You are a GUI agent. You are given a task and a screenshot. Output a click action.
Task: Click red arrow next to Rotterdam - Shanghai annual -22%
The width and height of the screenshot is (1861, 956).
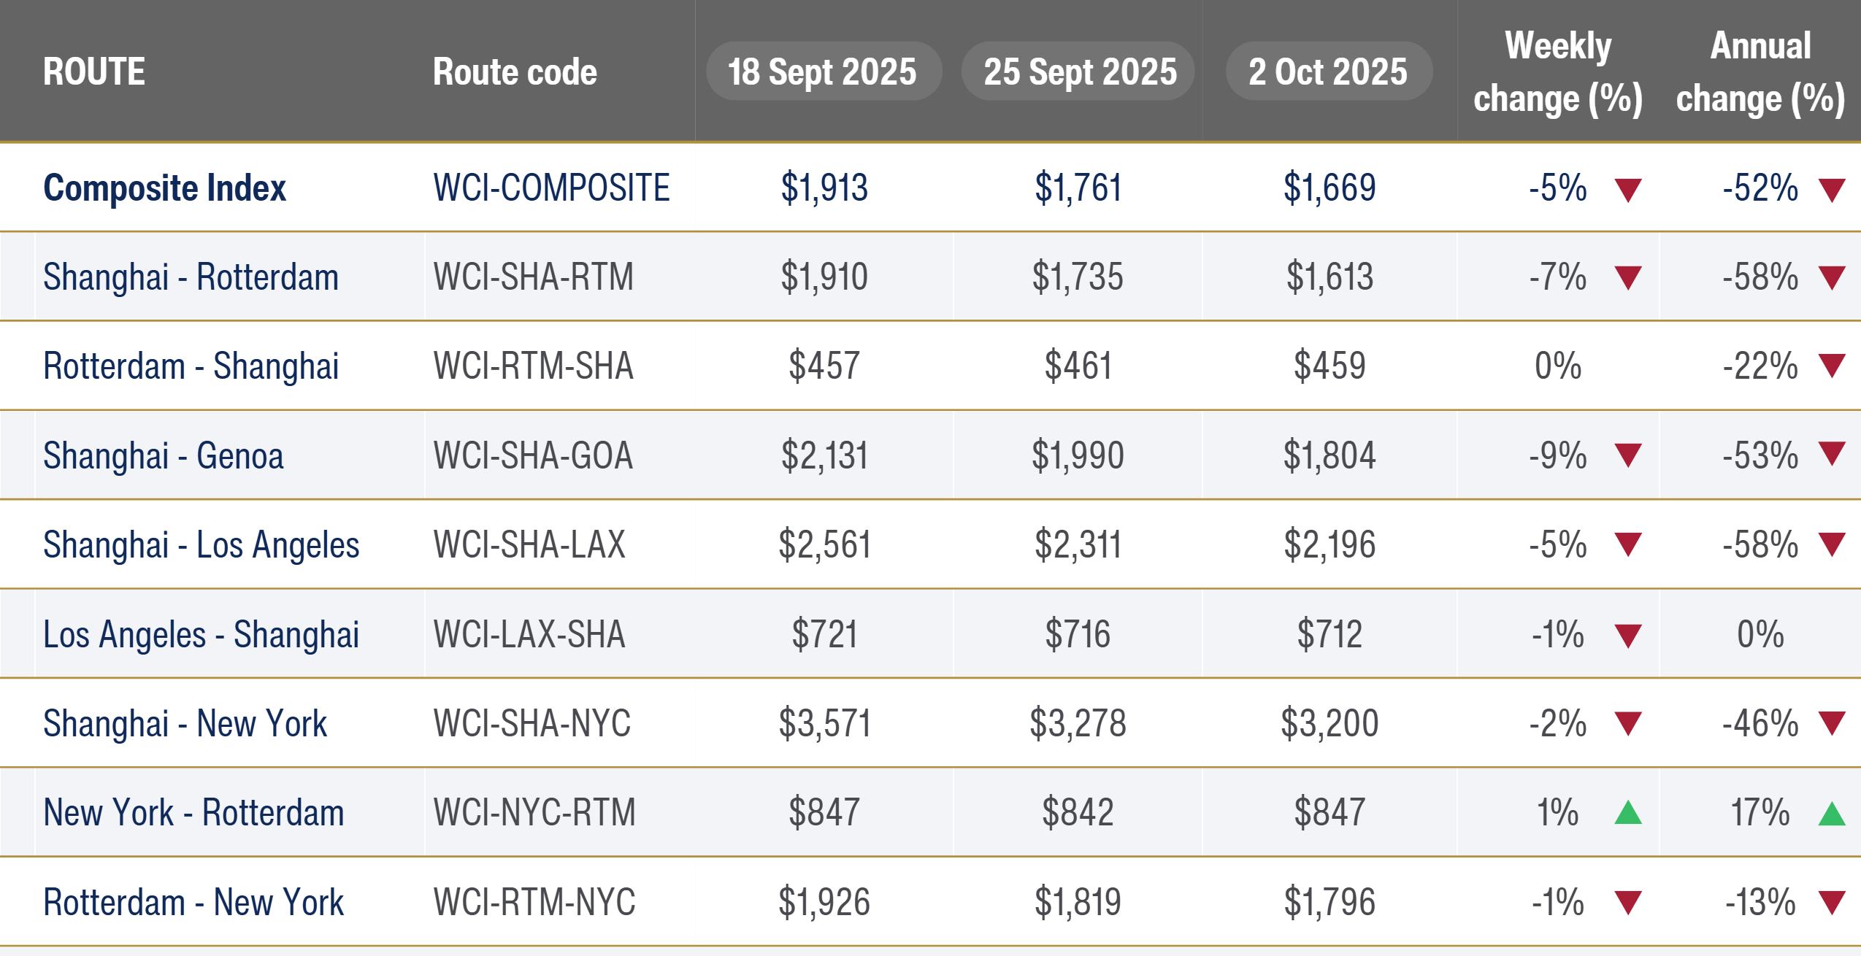[1831, 365]
